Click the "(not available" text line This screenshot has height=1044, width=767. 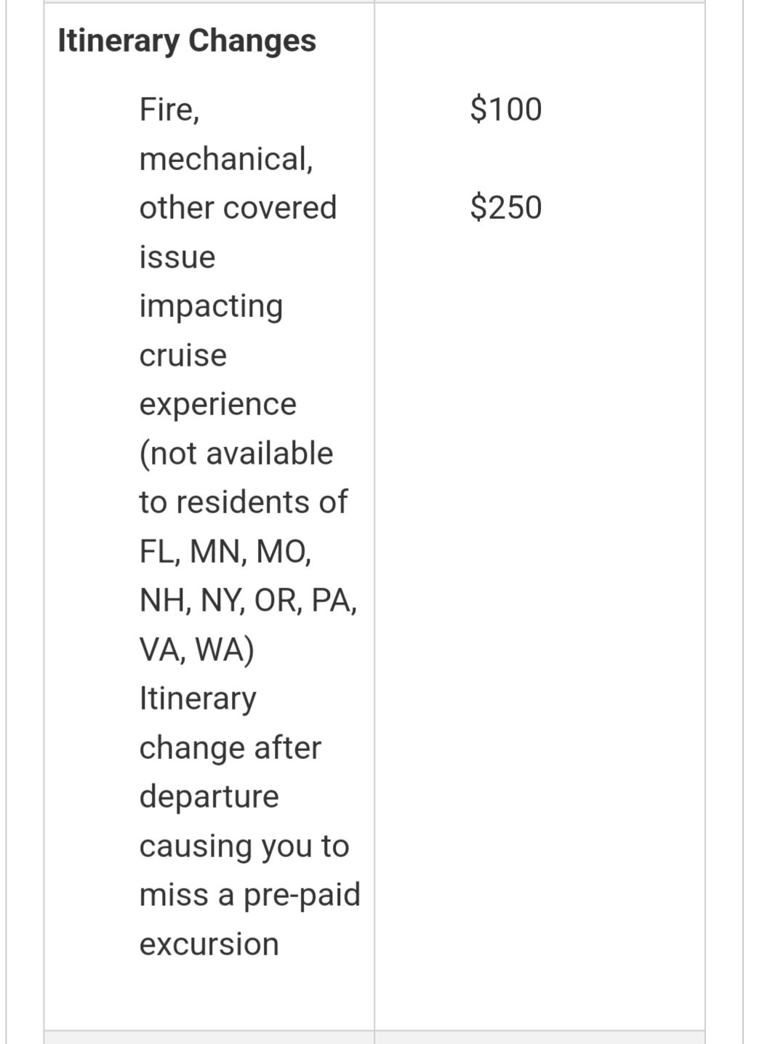tap(236, 454)
